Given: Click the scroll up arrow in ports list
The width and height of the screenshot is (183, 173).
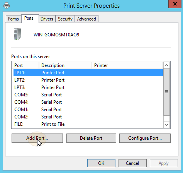Looking at the screenshot, I should [x=166, y=65].
